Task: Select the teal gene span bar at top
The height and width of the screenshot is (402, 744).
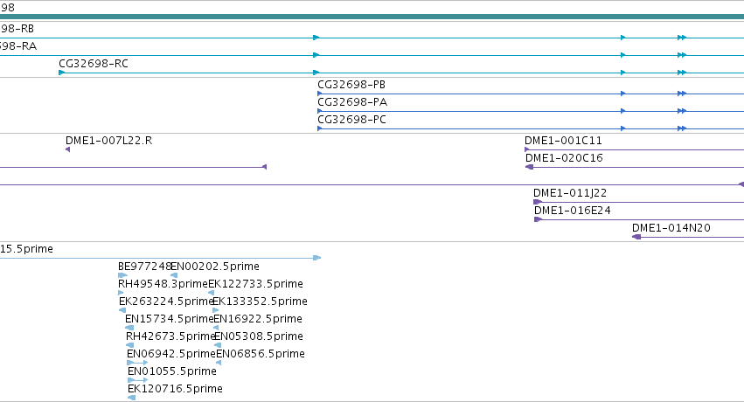Action: (372, 17)
